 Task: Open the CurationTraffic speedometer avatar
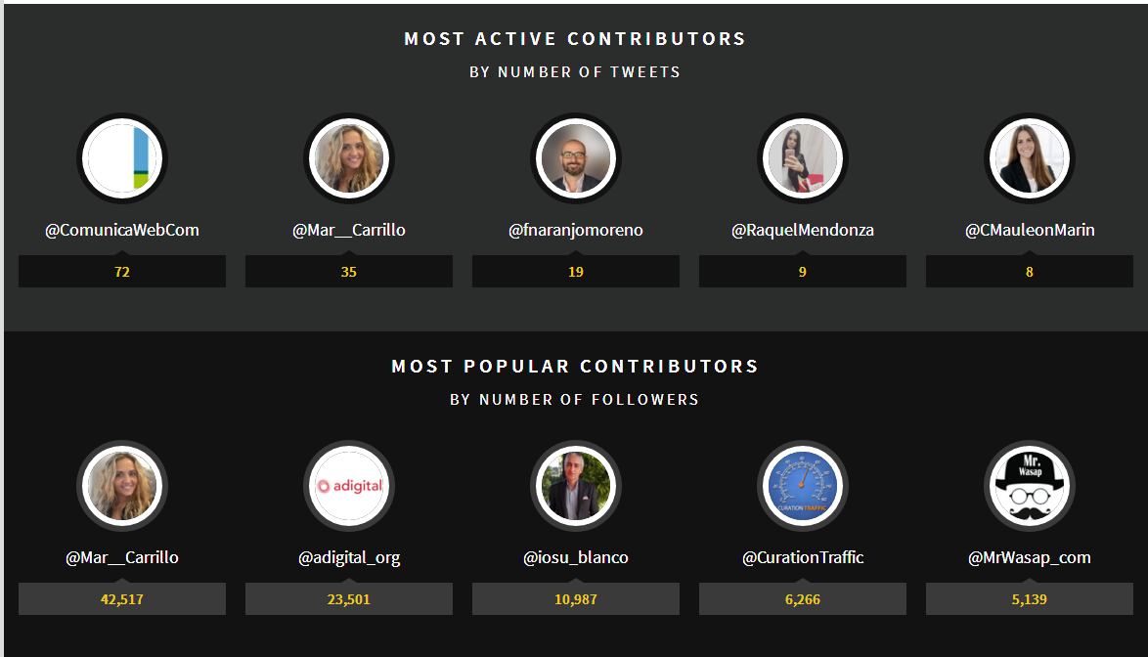coord(803,486)
